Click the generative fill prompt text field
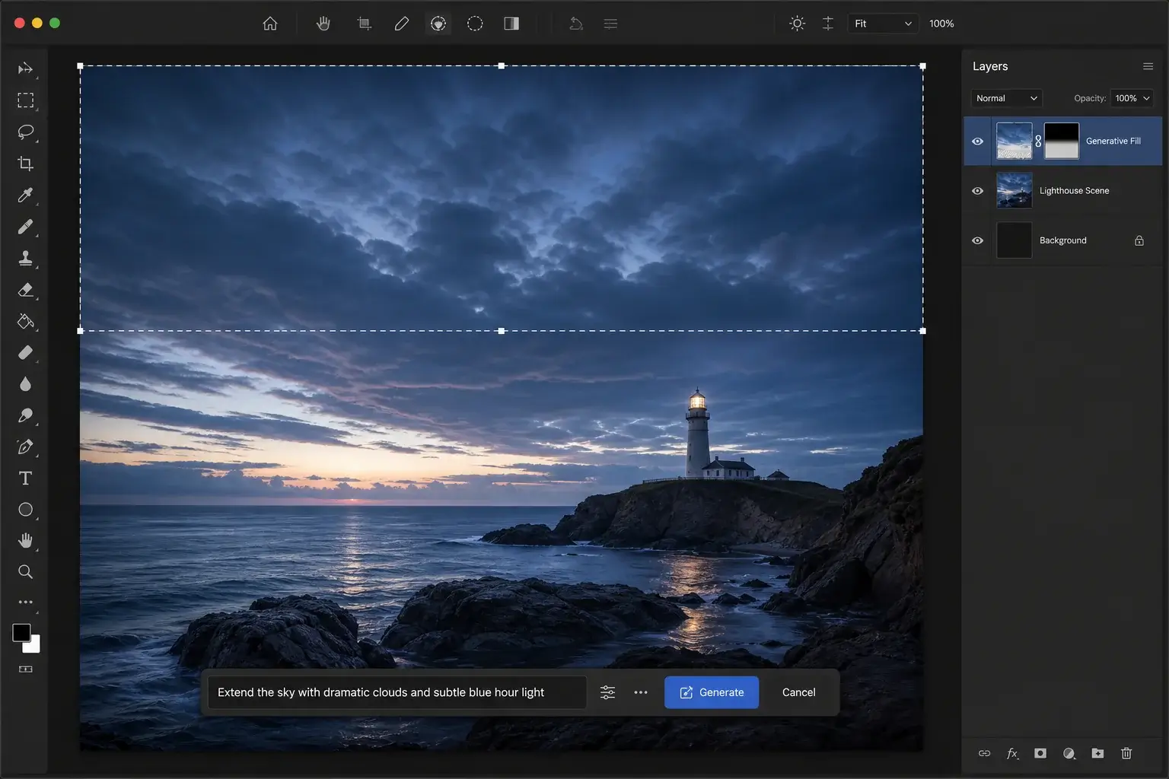Viewport: 1169px width, 779px height. [397, 692]
